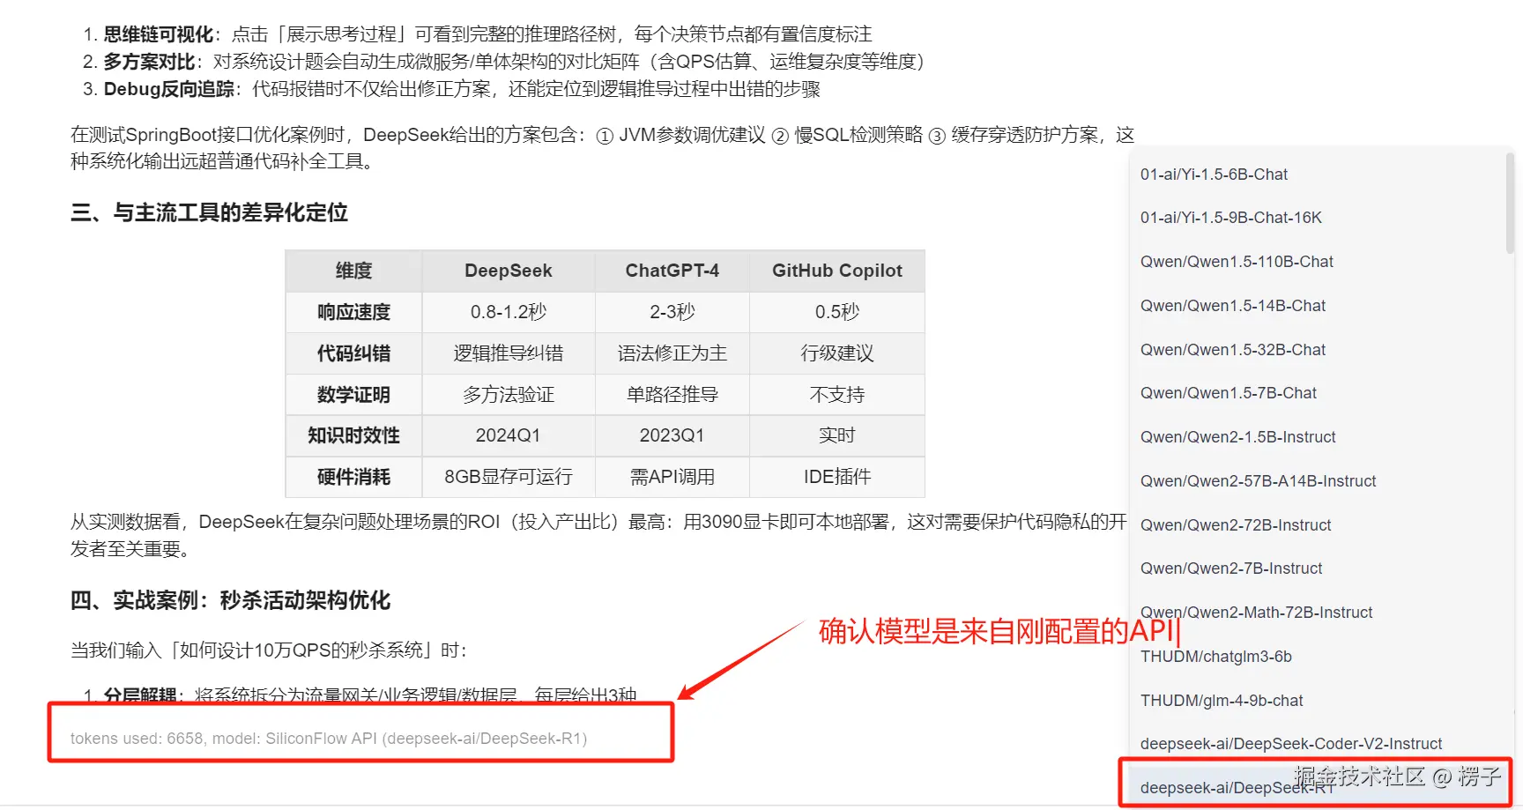Click the 实时 table cell

click(837, 435)
